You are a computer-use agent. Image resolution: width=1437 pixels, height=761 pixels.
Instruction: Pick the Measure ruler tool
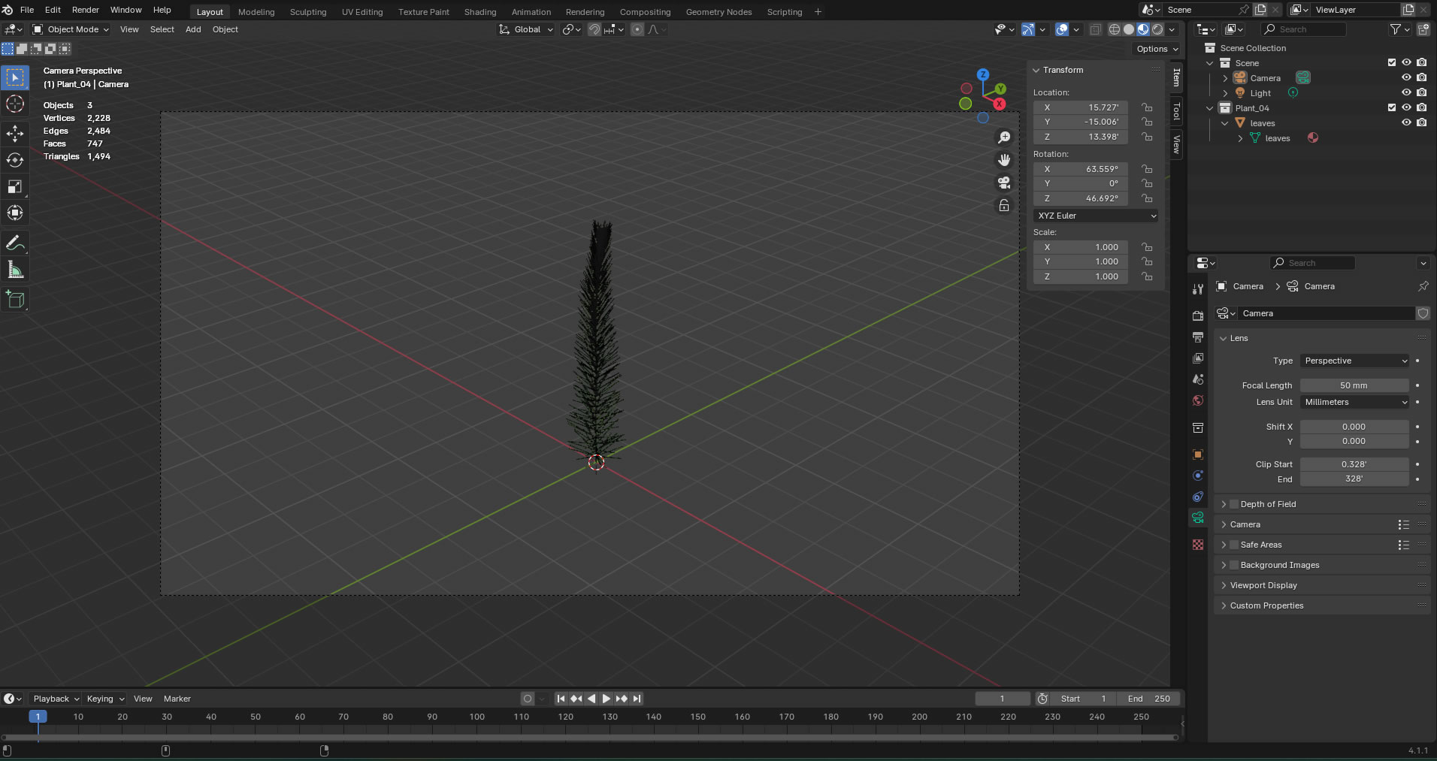15,270
